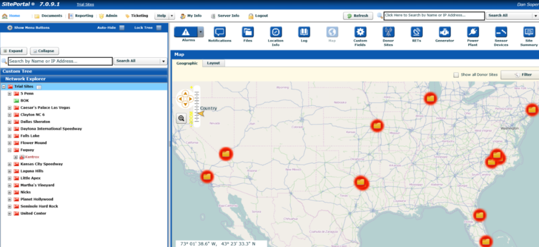The image size is (539, 247).
Task: Open the Log book icon
Action: click(x=304, y=32)
